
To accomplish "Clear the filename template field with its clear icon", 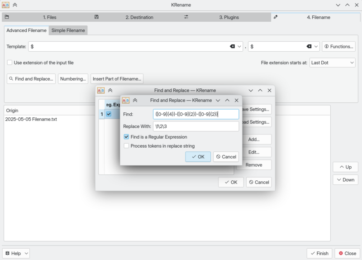I will (232, 47).
